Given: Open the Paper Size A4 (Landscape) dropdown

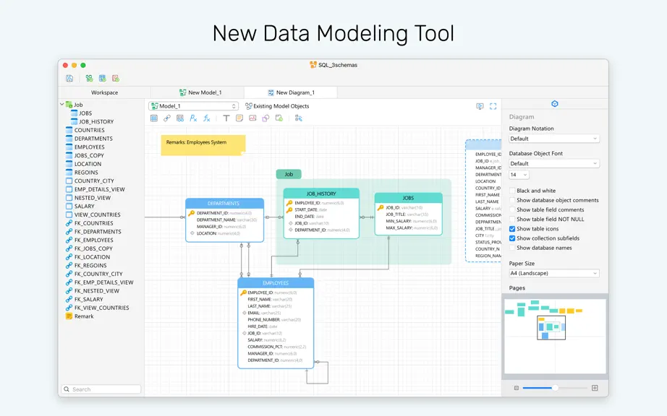Looking at the screenshot, I should tap(554, 274).
